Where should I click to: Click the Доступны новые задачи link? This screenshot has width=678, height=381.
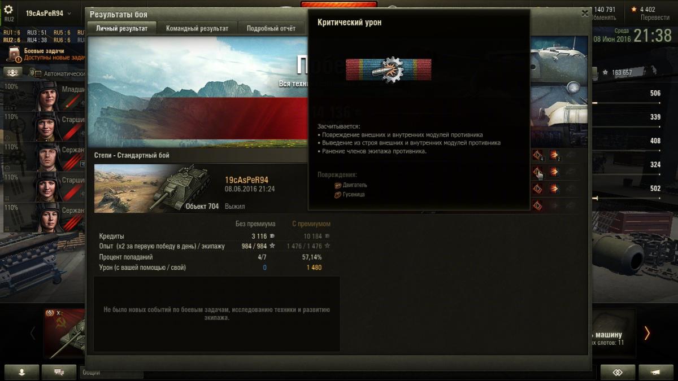(54, 58)
